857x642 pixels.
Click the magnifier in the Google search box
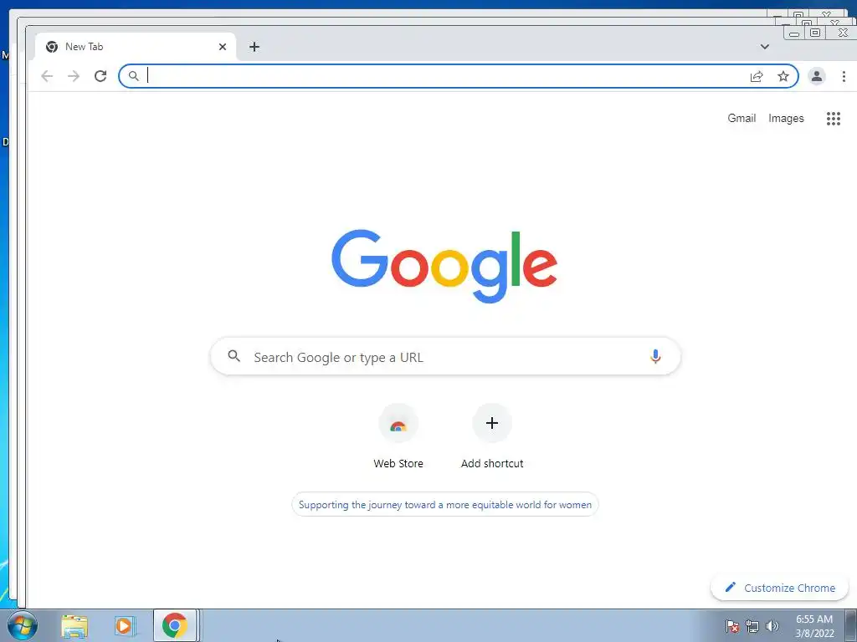click(234, 356)
